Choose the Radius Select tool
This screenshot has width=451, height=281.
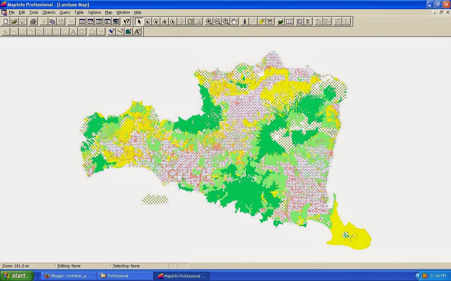156,21
